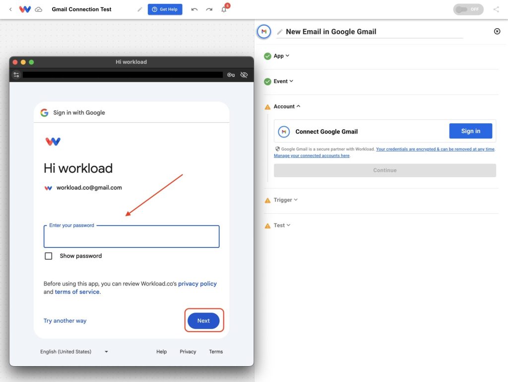Click the Sign in with Google text
508x382 pixels.
79,112
